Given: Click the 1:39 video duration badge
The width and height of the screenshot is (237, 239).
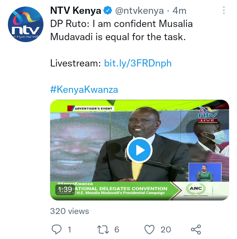Looking at the screenshot, I should pos(65,190).
